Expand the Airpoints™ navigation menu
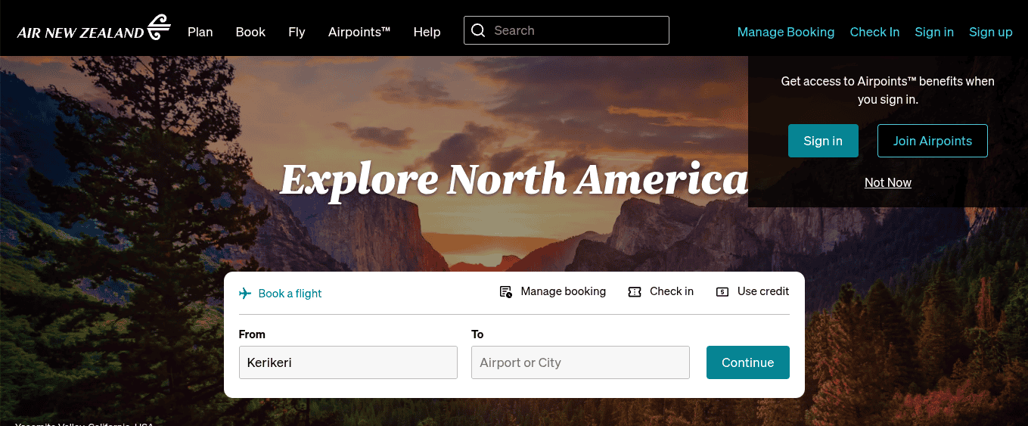This screenshot has height=426, width=1028. click(x=359, y=32)
